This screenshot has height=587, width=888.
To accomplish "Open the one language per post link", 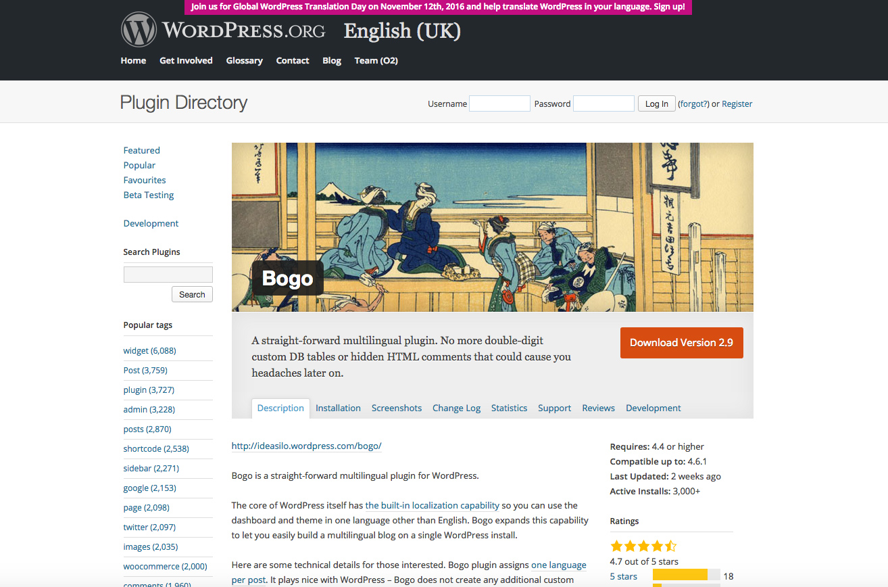I will (x=558, y=565).
